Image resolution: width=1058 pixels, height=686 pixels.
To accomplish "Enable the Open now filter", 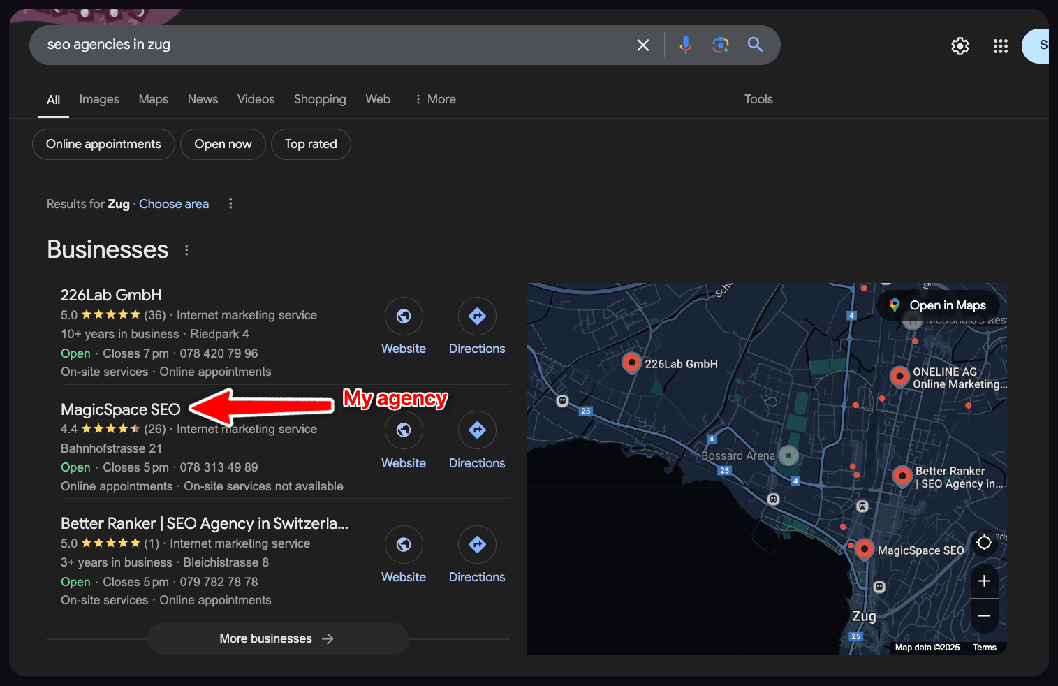I will coord(223,144).
